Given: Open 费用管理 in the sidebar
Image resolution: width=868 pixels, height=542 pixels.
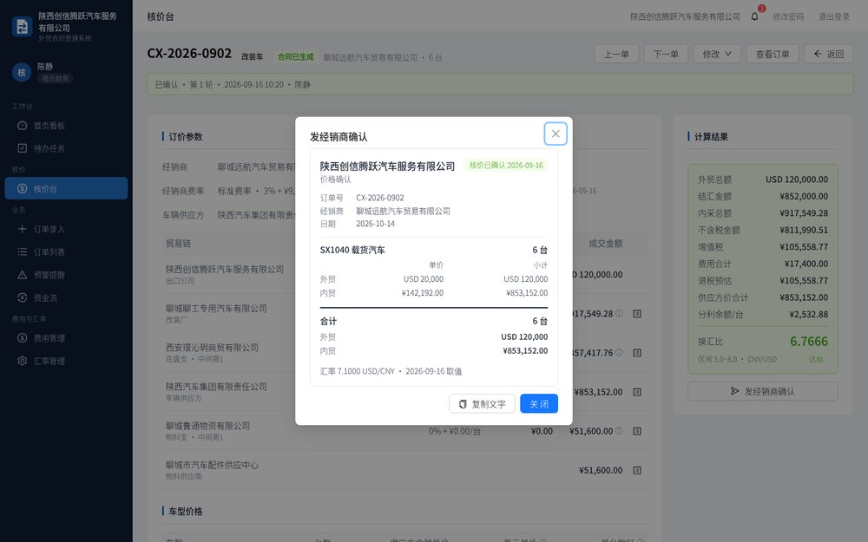Looking at the screenshot, I should [66, 338].
